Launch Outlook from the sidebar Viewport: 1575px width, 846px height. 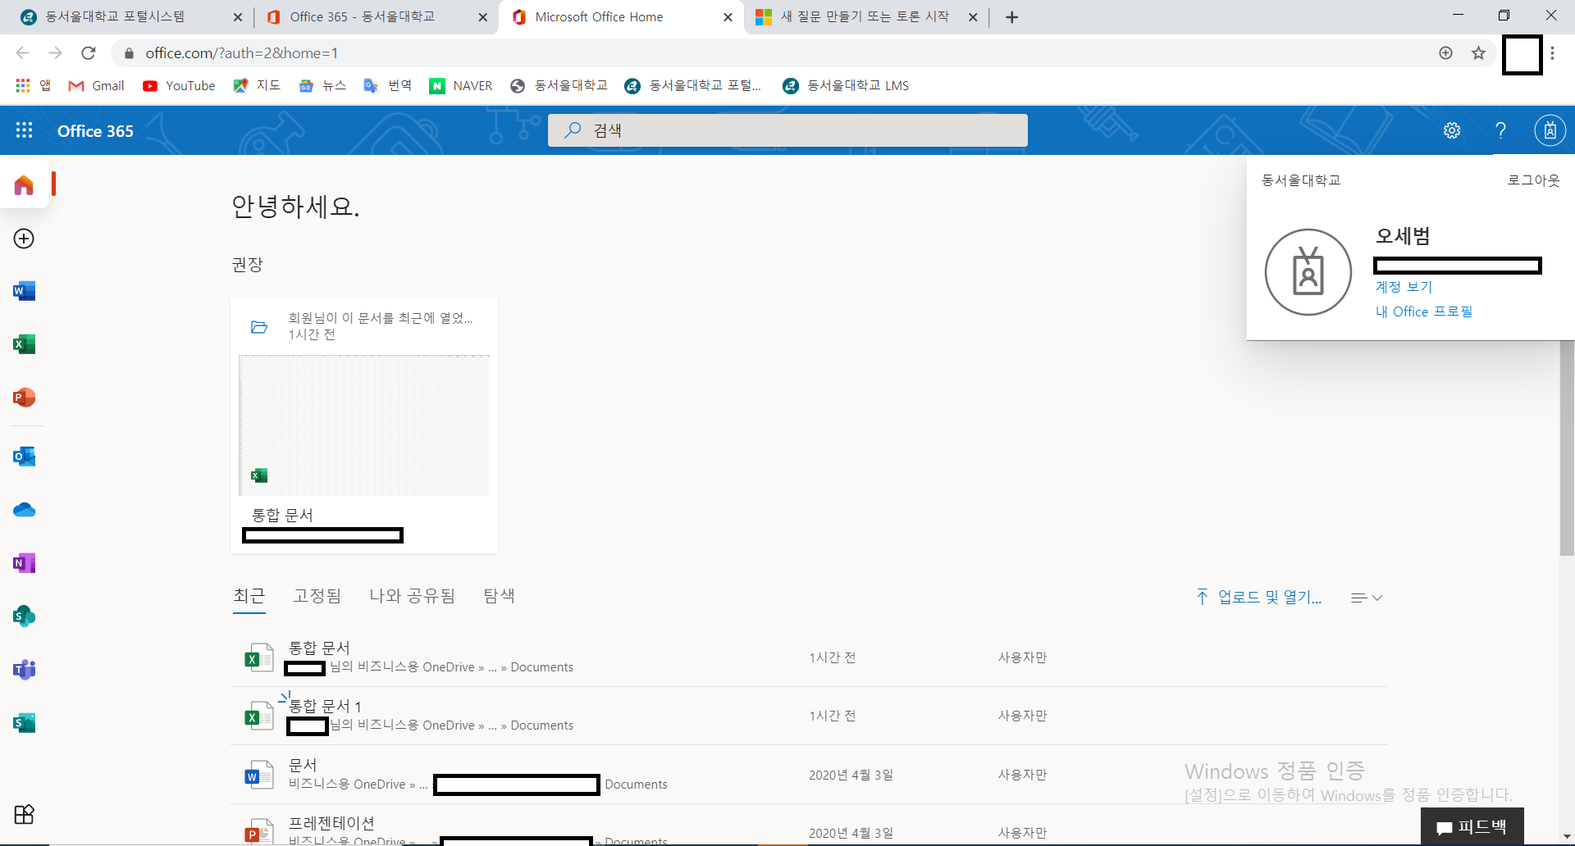(24, 457)
